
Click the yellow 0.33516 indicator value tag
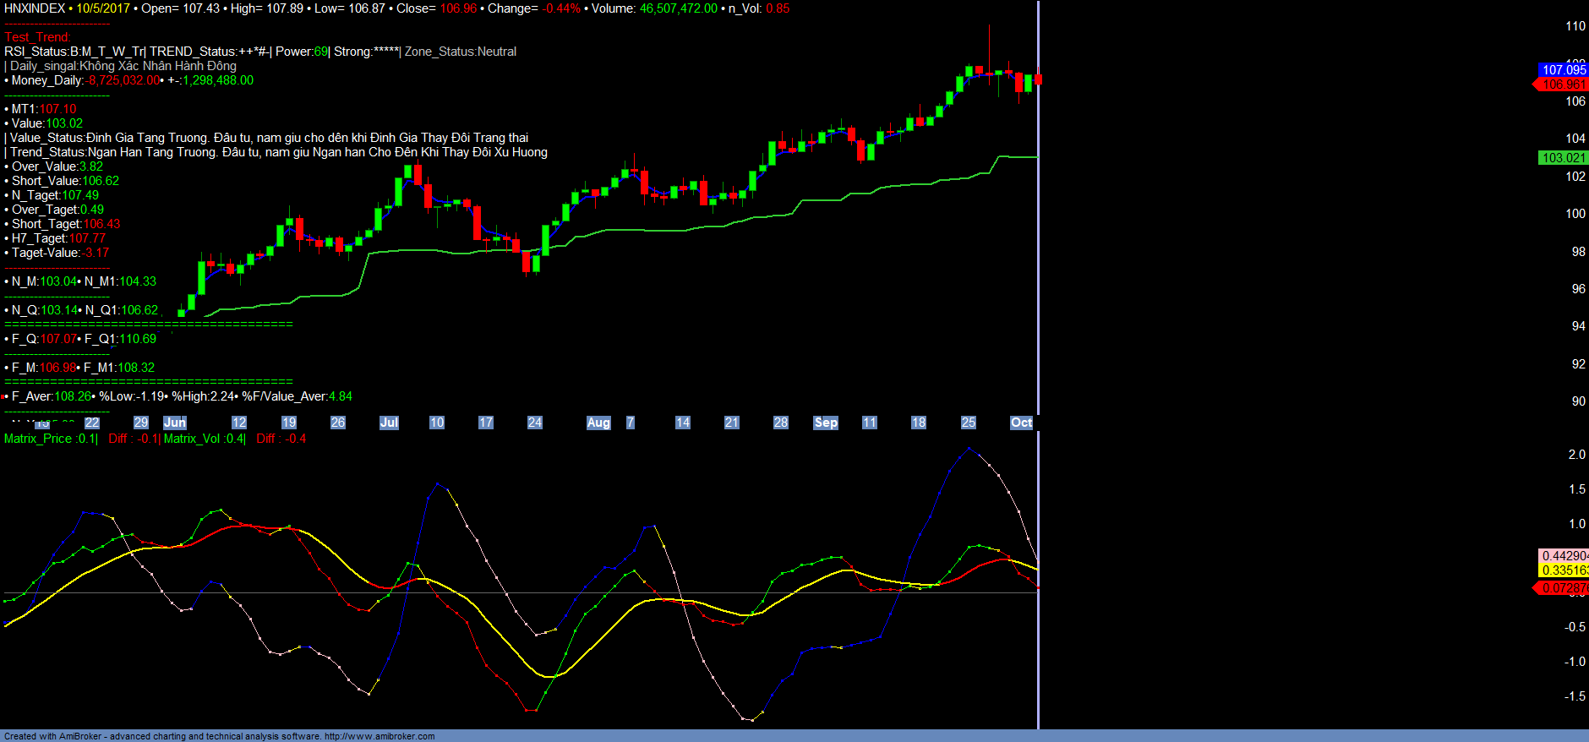(x=1563, y=570)
